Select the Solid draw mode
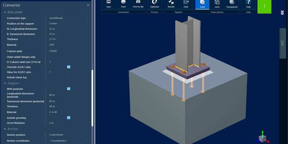Image resolution: width=288 pixels, height=144 pixels. [202, 3]
